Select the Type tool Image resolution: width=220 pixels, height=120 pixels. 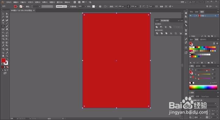(x=3, y=23)
